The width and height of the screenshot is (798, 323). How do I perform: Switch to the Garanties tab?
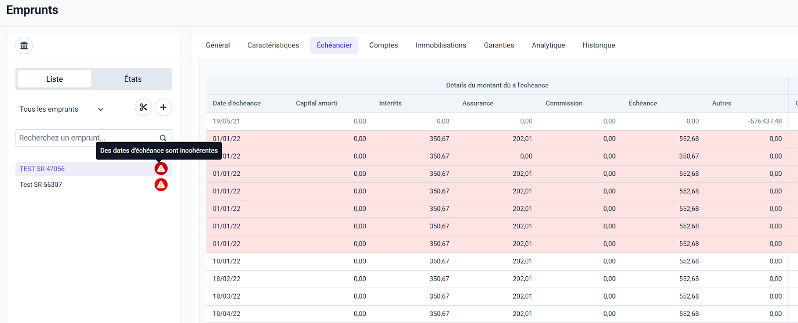(499, 45)
